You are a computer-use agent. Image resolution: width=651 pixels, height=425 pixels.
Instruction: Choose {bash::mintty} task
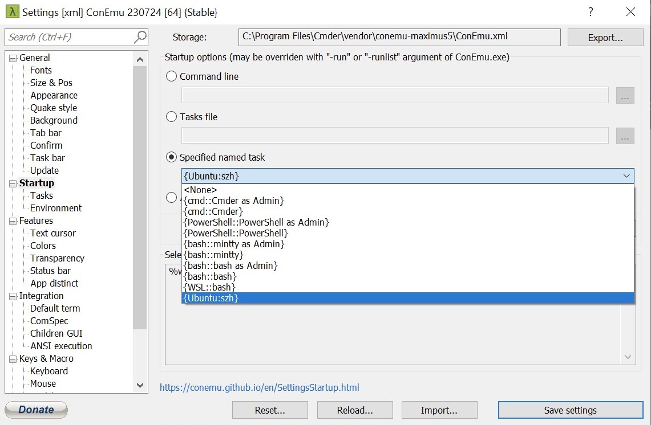408,255
